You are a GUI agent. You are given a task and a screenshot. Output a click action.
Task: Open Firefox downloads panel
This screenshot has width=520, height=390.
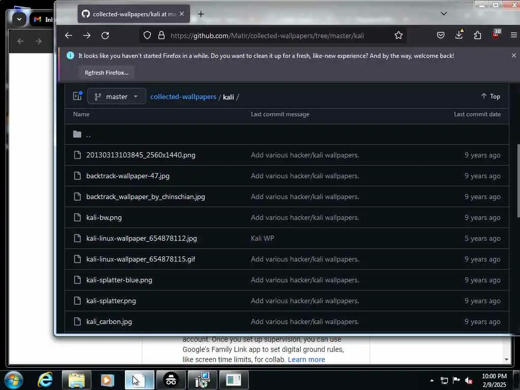(459, 35)
